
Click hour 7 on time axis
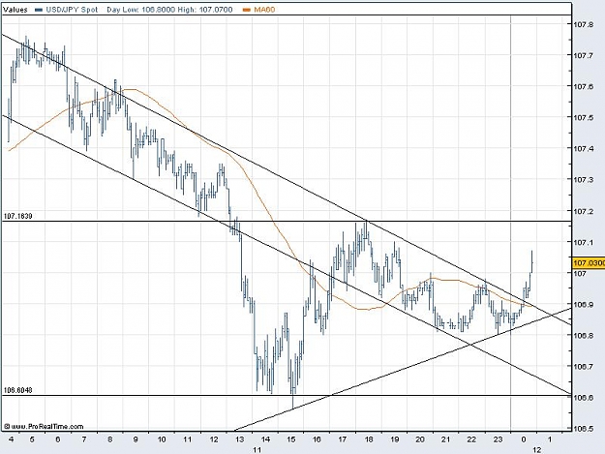84,439
